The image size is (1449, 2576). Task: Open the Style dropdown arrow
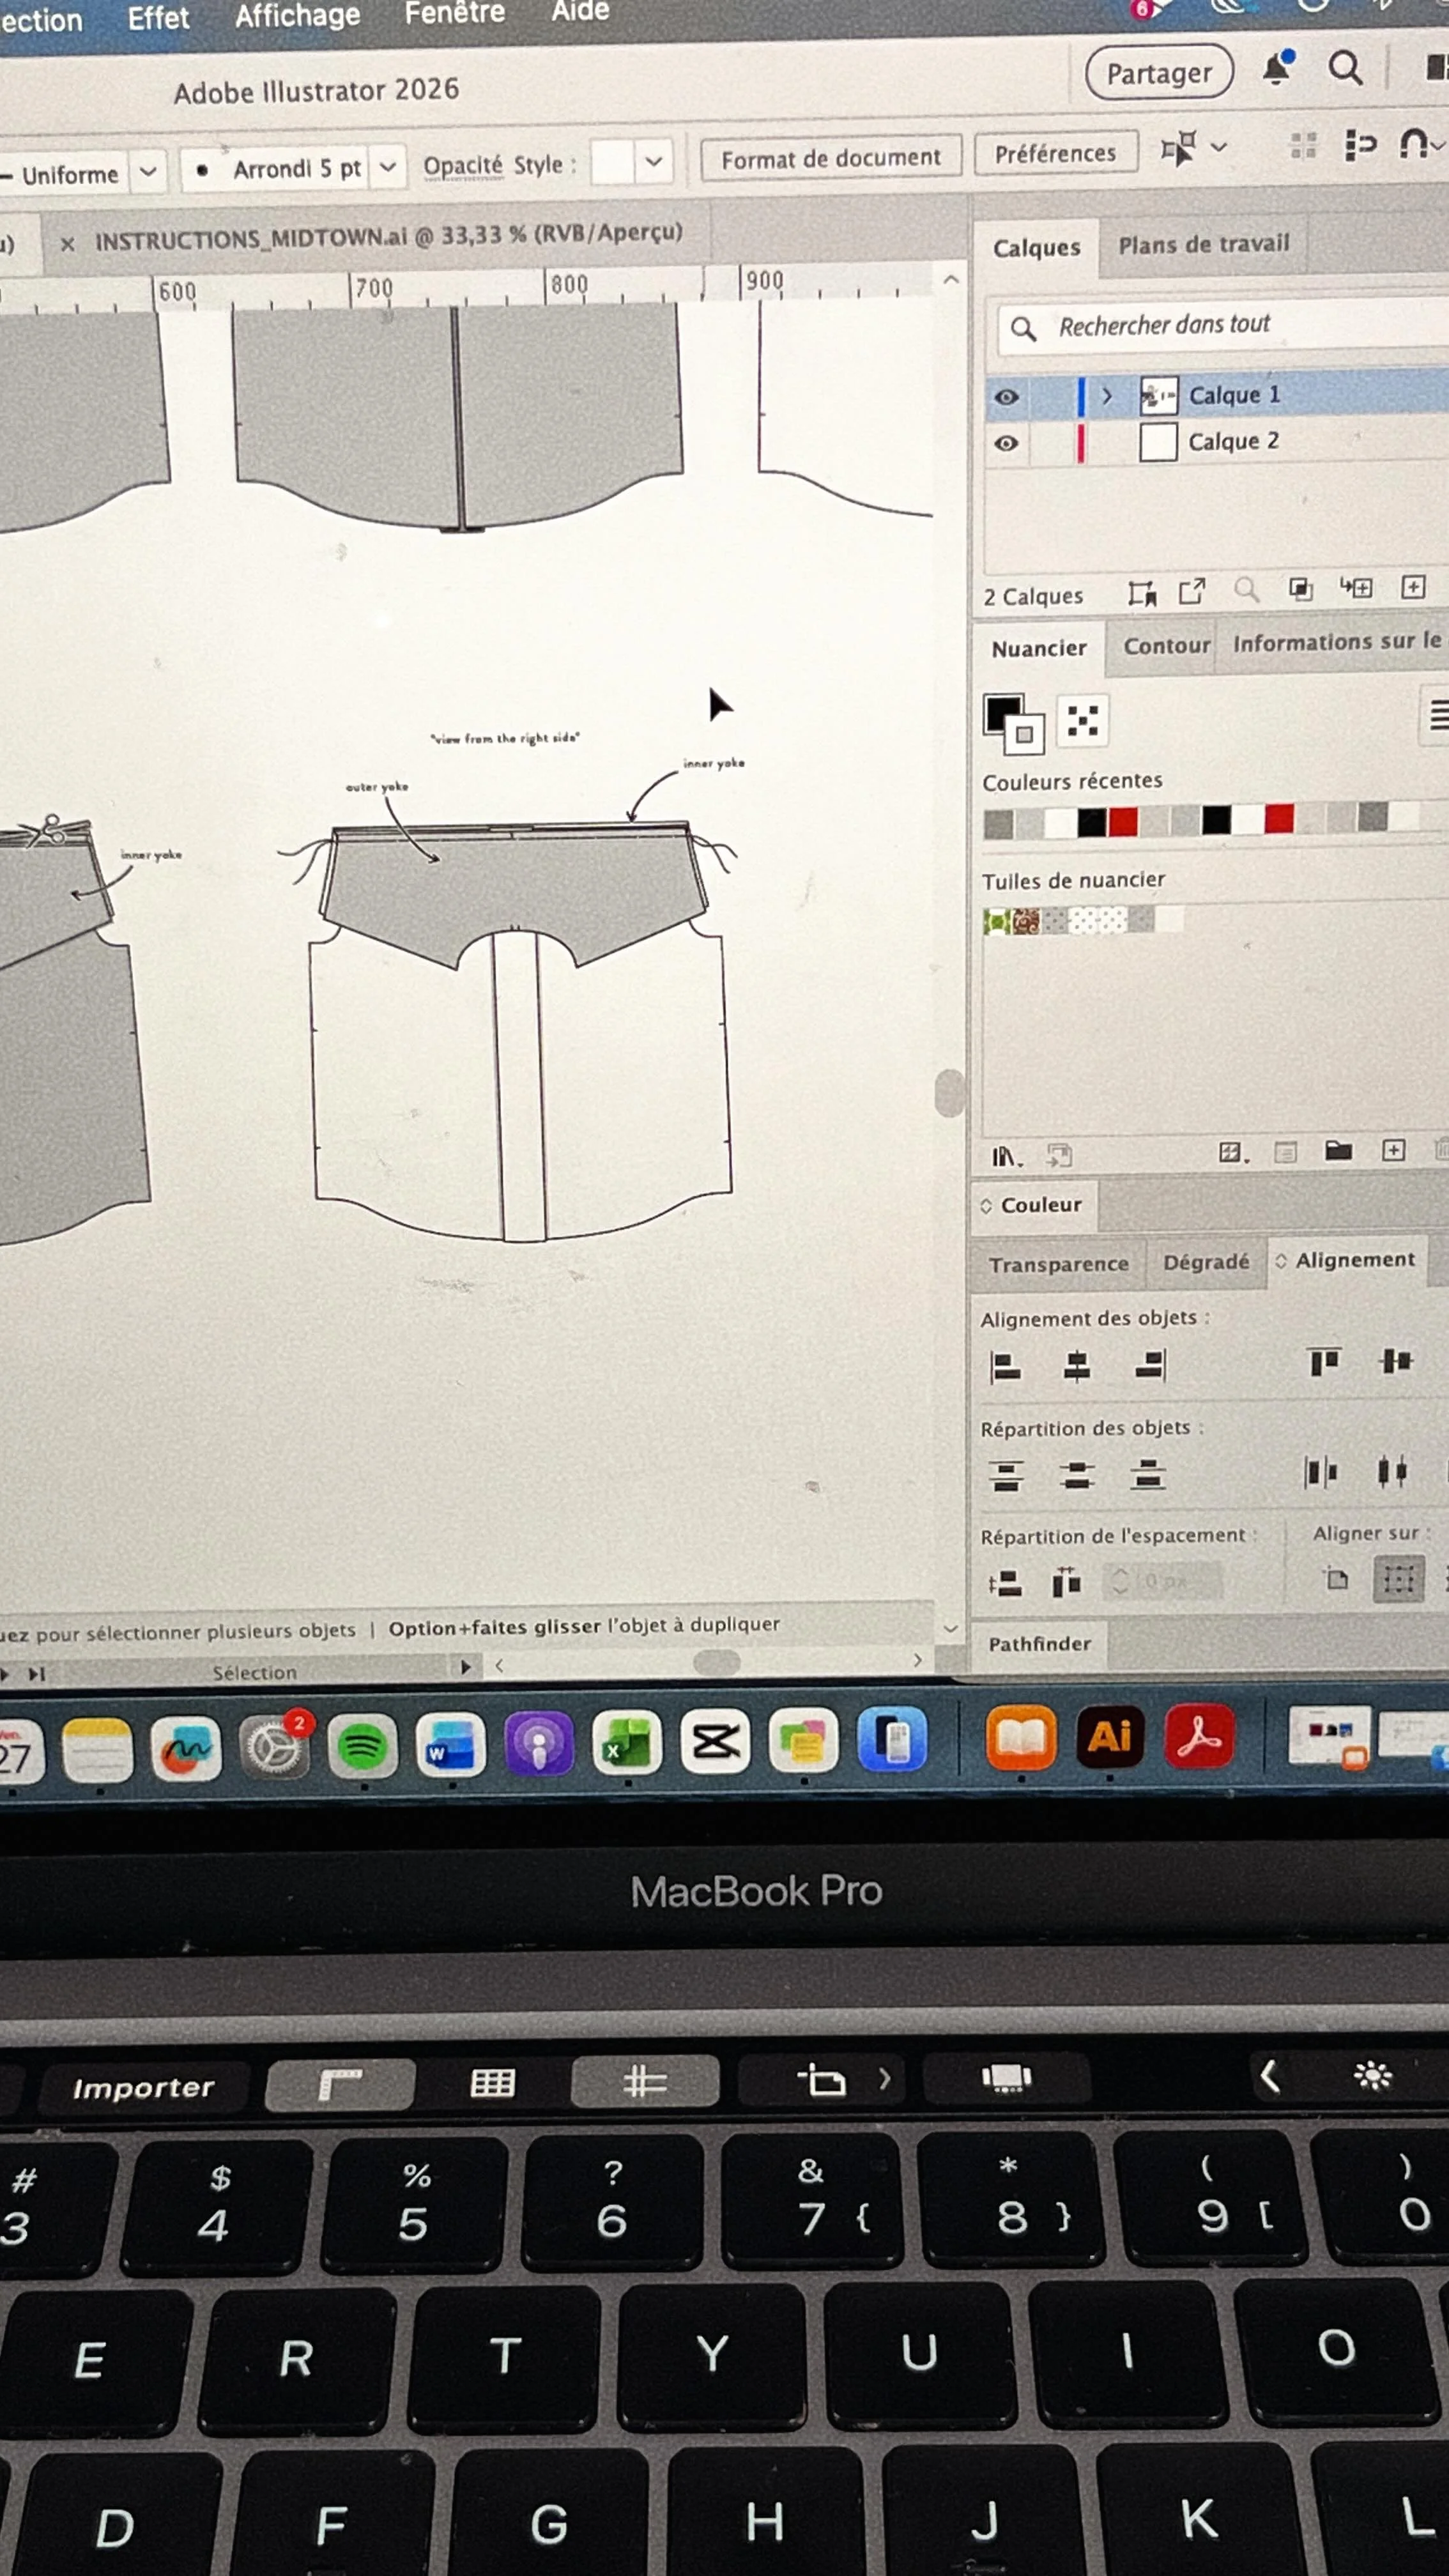click(x=653, y=161)
